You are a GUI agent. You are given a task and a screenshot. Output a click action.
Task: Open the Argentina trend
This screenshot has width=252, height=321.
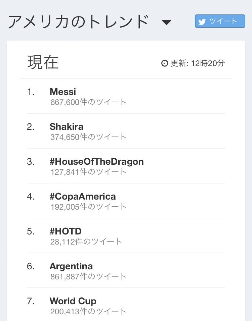71,266
